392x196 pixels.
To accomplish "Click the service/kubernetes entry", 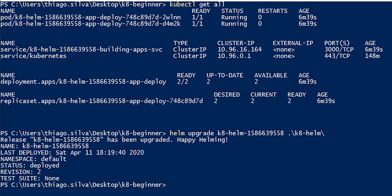I will (33, 56).
